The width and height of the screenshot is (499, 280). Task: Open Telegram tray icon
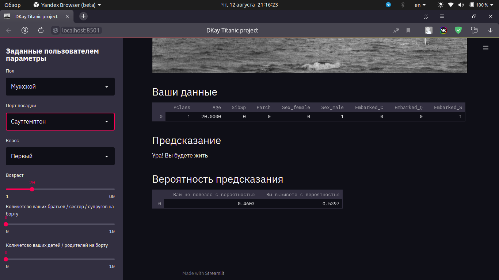tap(388, 5)
